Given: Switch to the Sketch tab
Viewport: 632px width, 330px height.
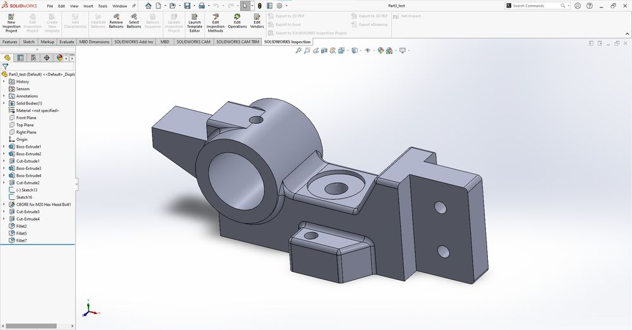Looking at the screenshot, I should [28, 42].
